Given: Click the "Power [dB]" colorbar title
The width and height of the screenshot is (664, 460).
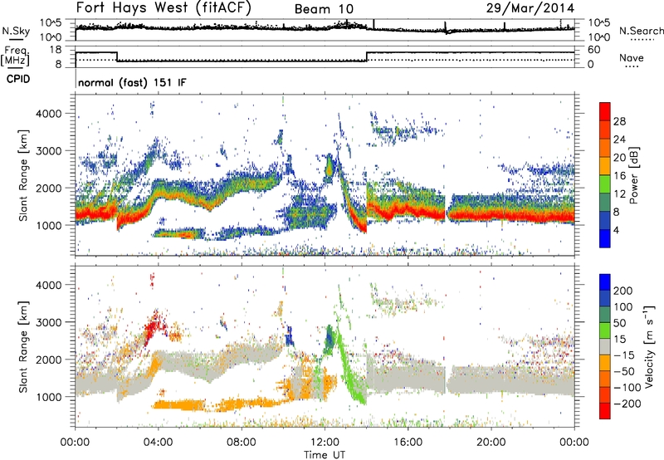Looking at the screenshot, I should pos(634,175).
